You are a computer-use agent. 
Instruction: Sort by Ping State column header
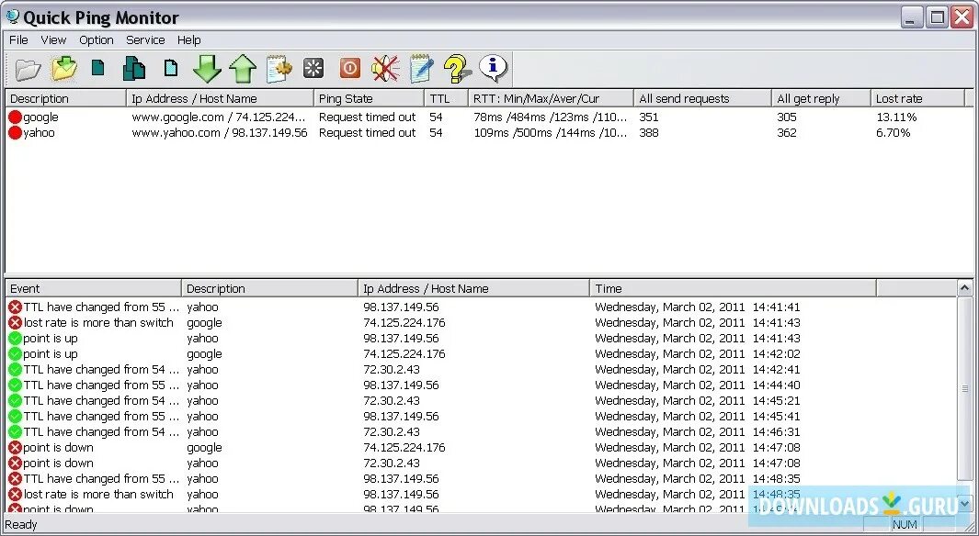tap(369, 98)
